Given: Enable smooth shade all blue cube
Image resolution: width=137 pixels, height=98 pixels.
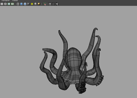Looking at the screenshot, I should (x=21, y=4).
